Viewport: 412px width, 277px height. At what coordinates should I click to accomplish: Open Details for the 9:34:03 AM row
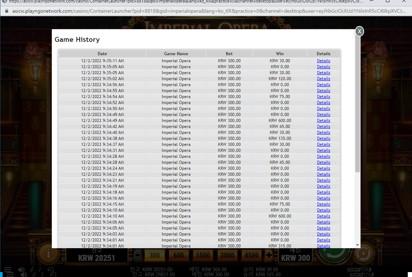(324, 234)
